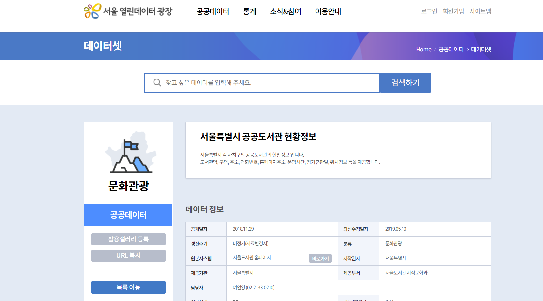Click the 저작권자 value 서울특별시
Viewport: 543px width, 301px height.
(396, 258)
